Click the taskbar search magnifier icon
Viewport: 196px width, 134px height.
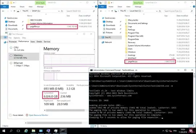[11, 131]
